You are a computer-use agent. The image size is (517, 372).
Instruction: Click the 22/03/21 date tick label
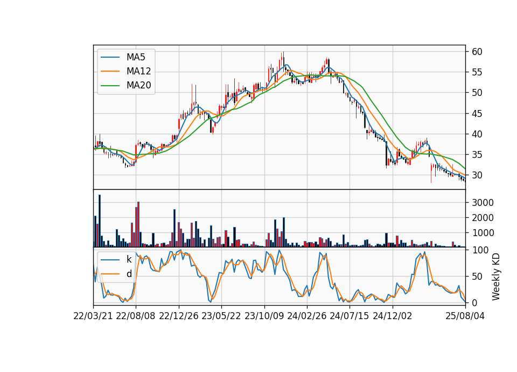tap(93, 316)
